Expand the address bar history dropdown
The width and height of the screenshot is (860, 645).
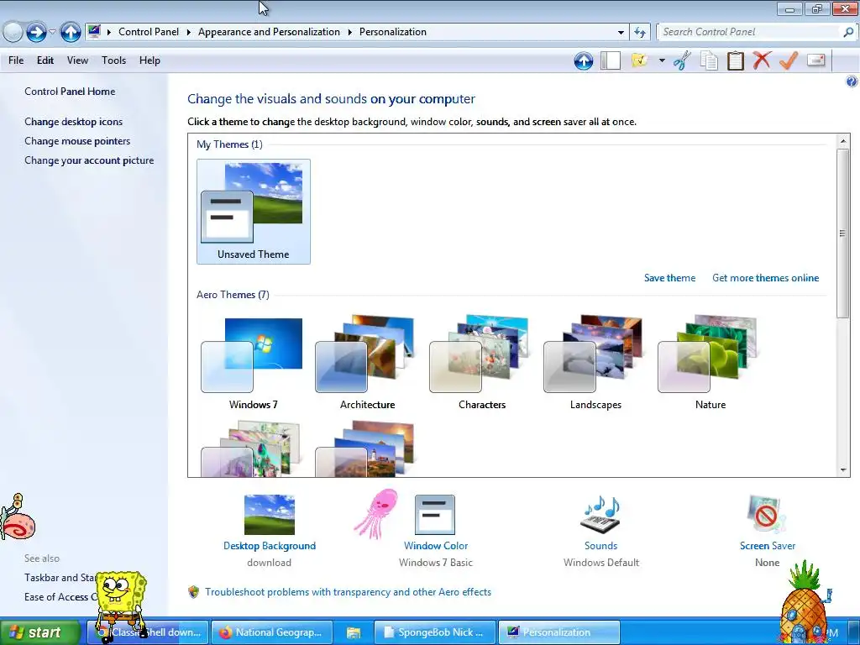(x=621, y=33)
